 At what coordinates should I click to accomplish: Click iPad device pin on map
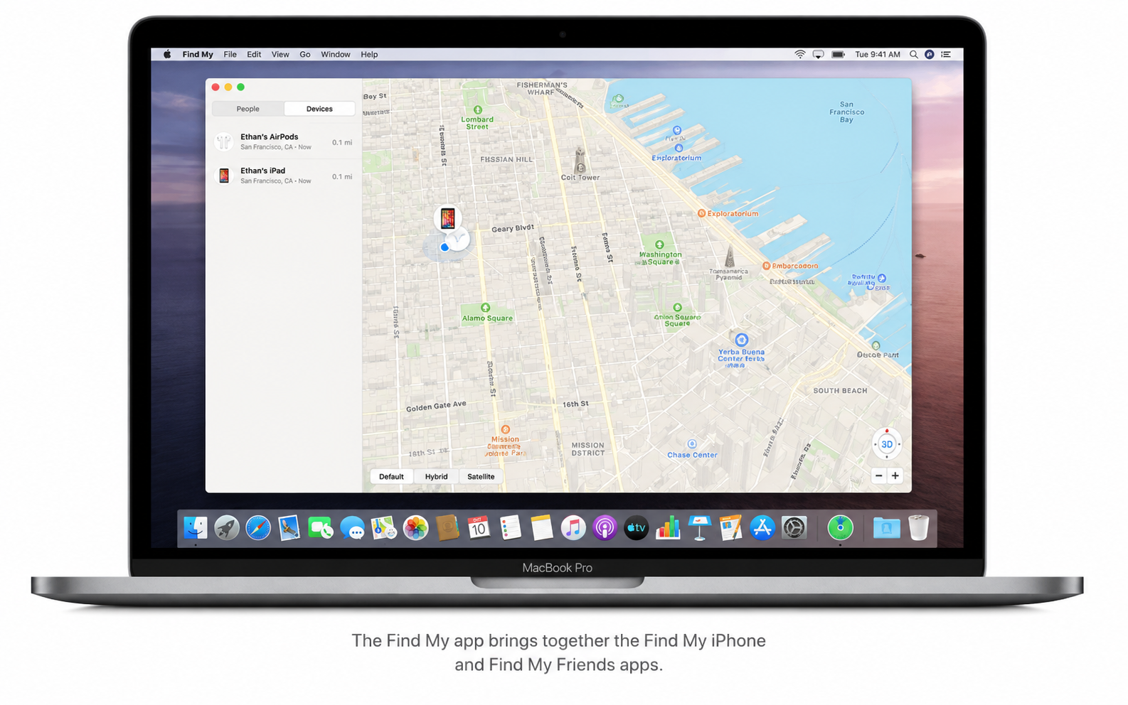click(x=447, y=218)
